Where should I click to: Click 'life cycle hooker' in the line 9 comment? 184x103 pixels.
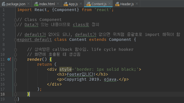112,49
